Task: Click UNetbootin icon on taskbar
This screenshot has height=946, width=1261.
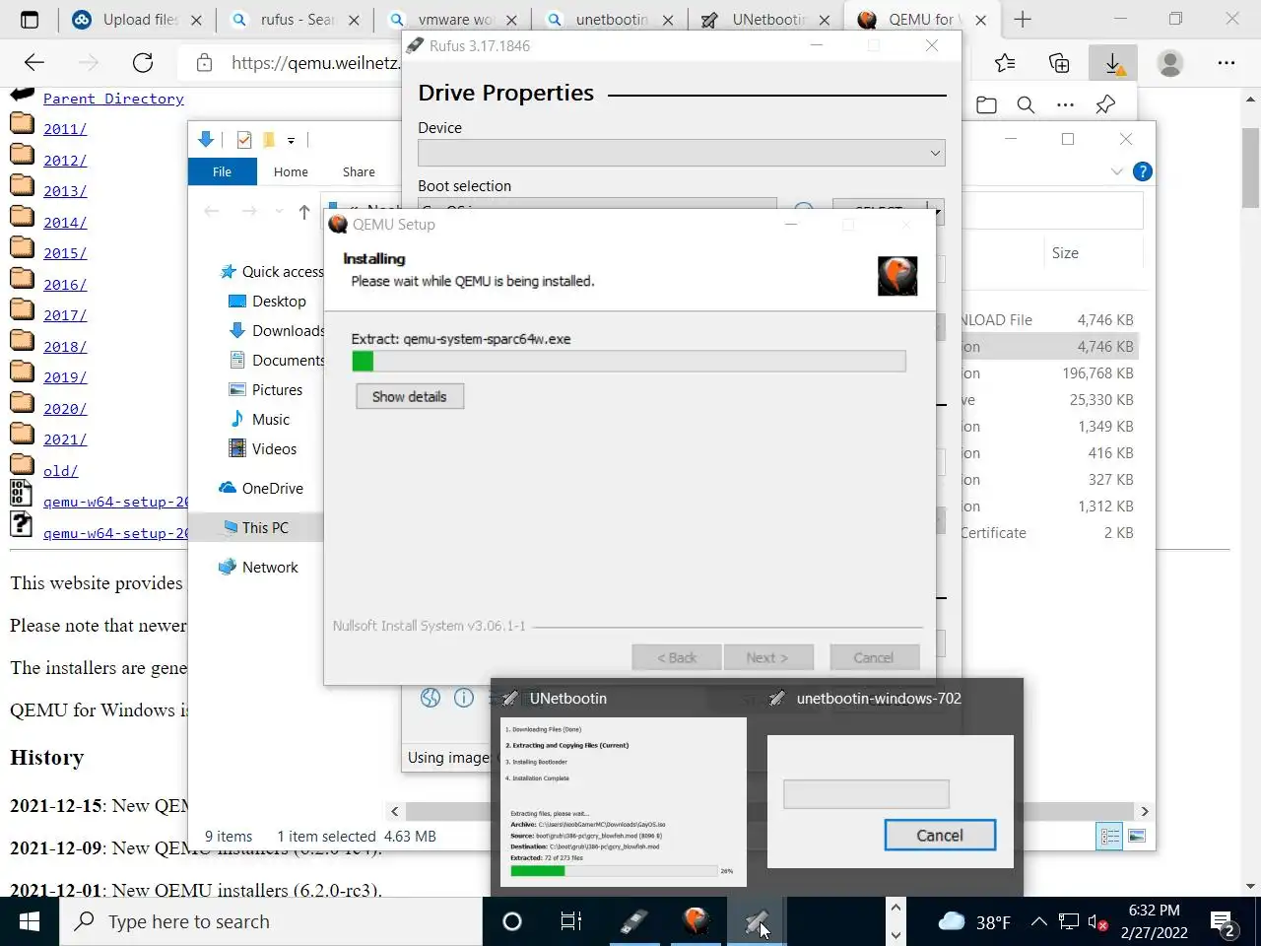Action: pyautogui.click(x=757, y=921)
